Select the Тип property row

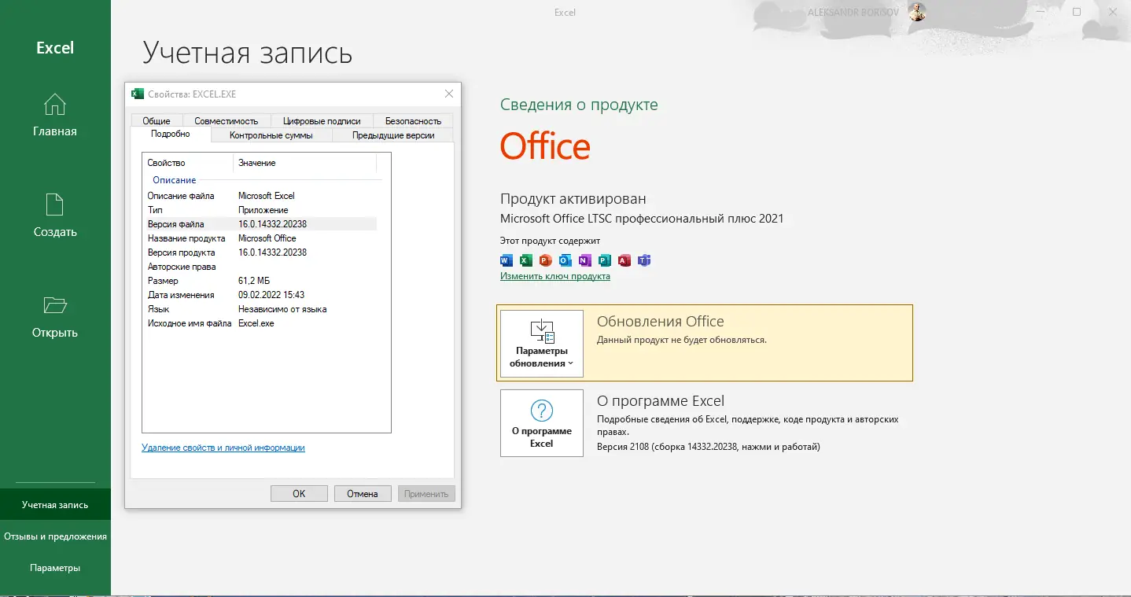pyautogui.click(x=260, y=210)
